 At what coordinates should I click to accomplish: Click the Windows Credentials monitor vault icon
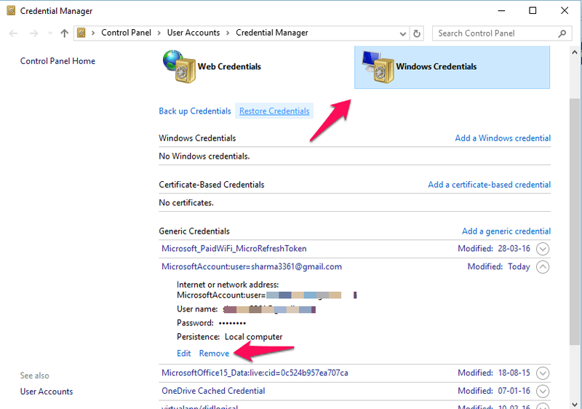[378, 67]
